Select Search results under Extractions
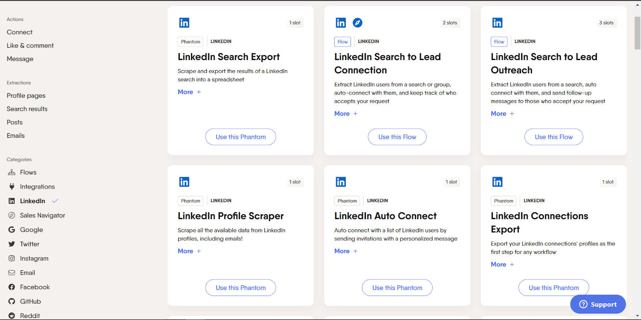This screenshot has height=320, width=641. click(x=27, y=109)
